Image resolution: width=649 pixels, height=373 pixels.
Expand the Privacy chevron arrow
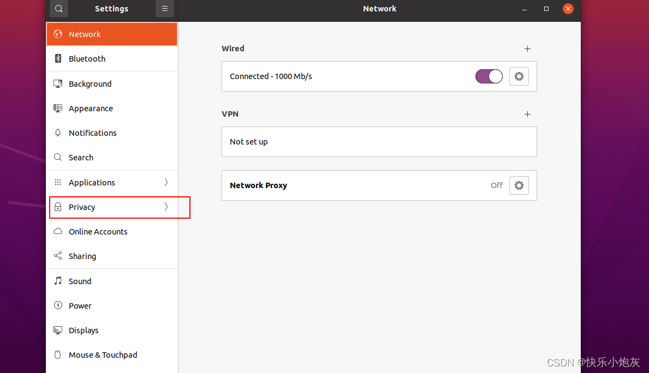(x=166, y=207)
